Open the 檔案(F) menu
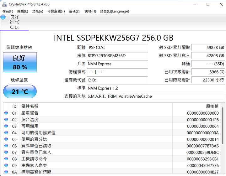 coord(8,11)
